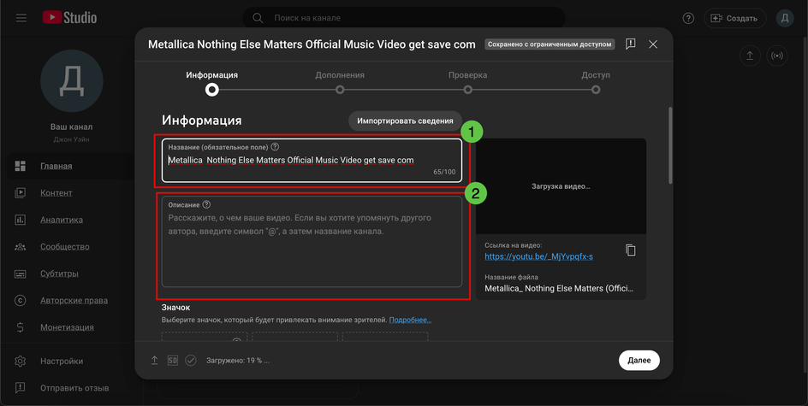Click the Далее next button
This screenshot has height=406, width=808.
click(639, 360)
